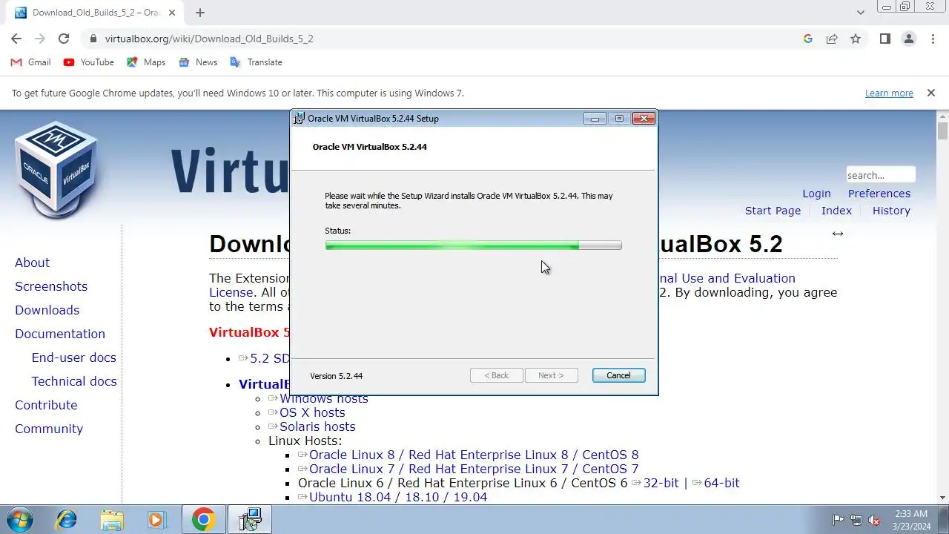Dismiss the Chrome update notification bar

pyautogui.click(x=930, y=93)
